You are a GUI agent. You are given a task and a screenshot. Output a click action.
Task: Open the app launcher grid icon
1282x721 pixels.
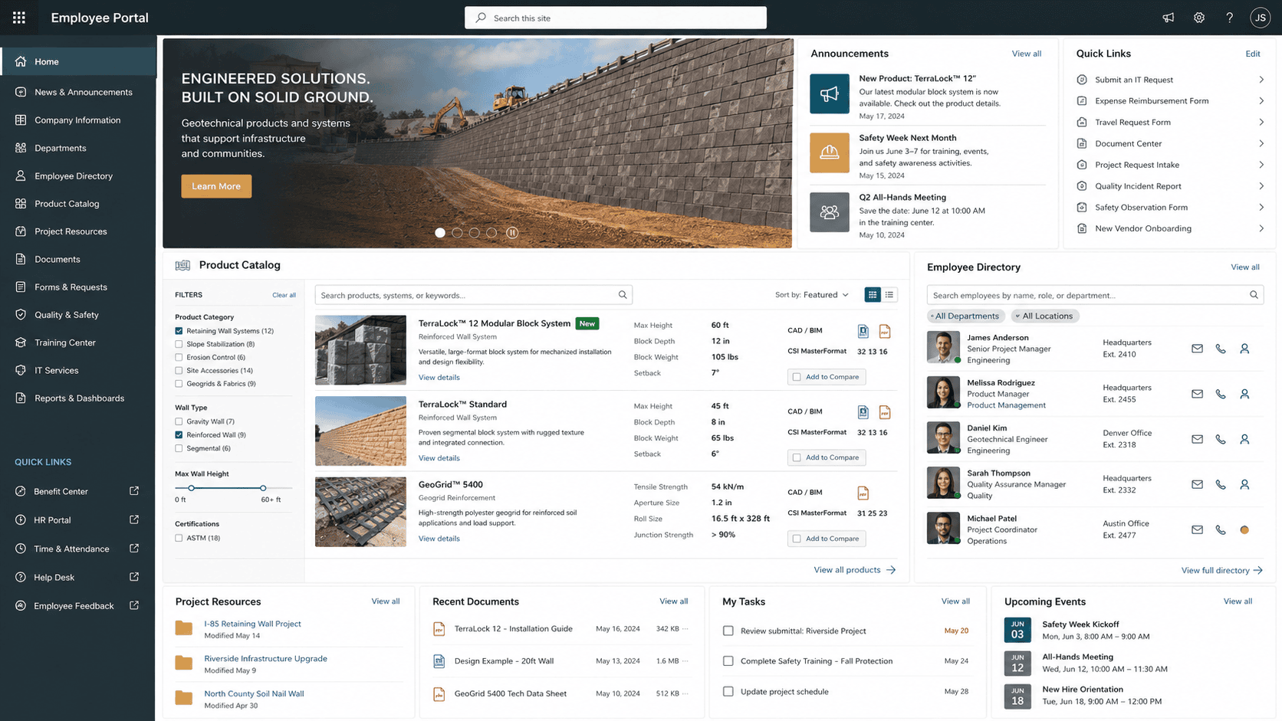click(x=19, y=18)
